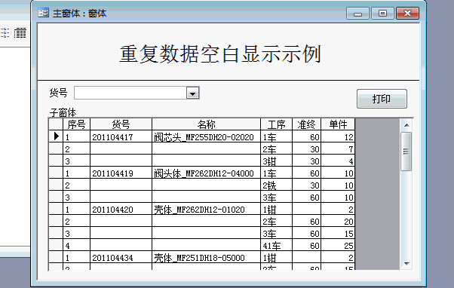454x288 pixels.
Task: Click the cell 壳体_MF251DH18-05000
Action: (x=206, y=257)
